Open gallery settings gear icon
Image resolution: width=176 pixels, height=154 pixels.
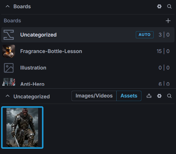point(159,96)
